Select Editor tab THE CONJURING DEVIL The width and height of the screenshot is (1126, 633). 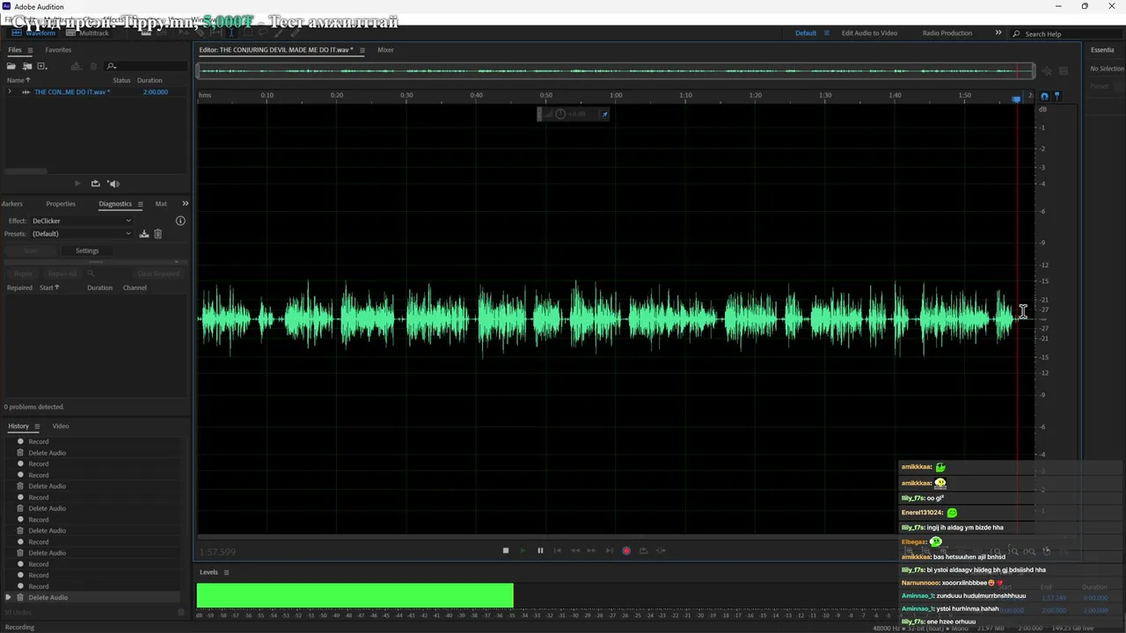pyautogui.click(x=276, y=50)
